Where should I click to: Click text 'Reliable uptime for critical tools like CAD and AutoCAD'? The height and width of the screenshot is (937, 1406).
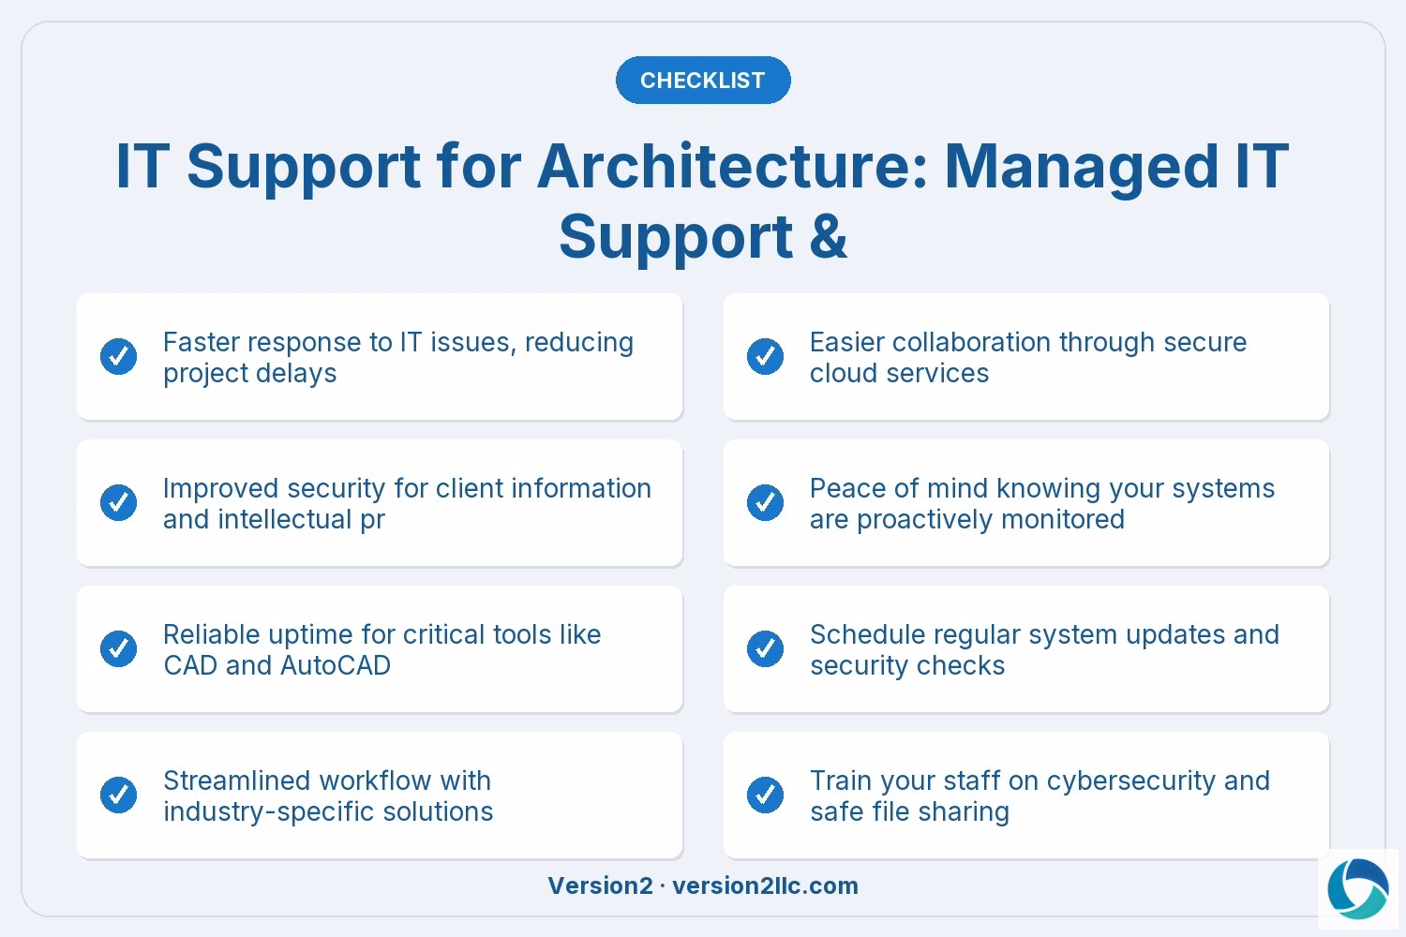pos(381,650)
